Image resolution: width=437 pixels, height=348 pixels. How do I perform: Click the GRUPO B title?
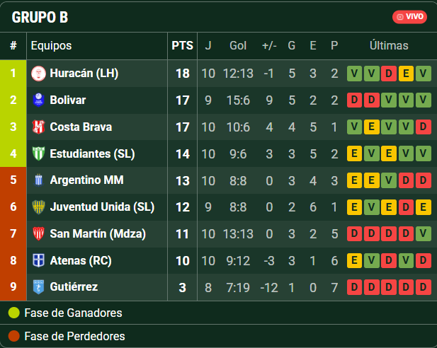[40, 17]
